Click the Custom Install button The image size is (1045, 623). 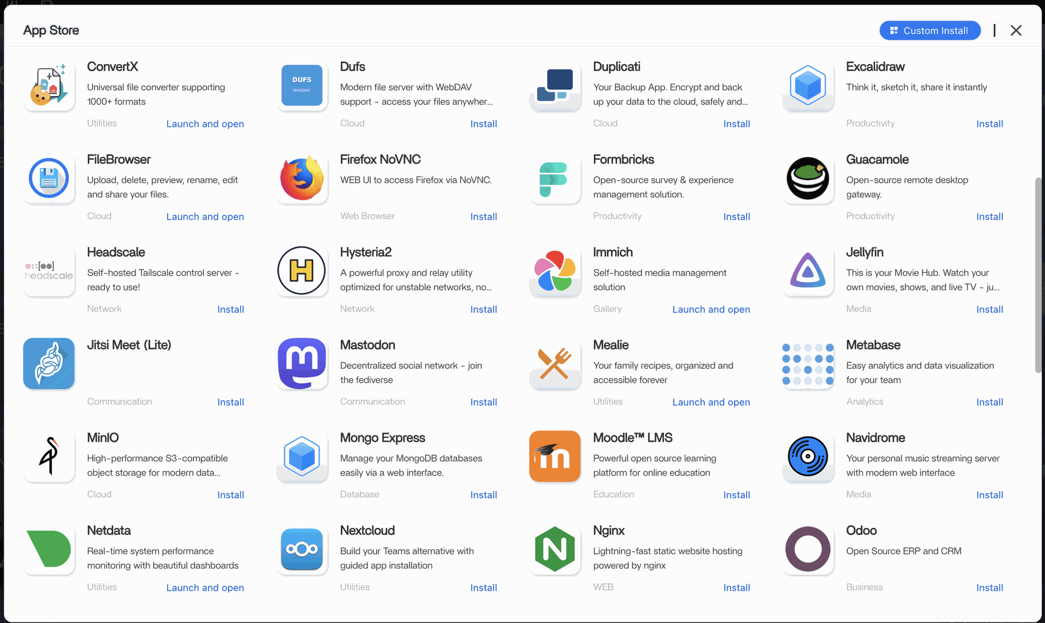click(x=930, y=30)
